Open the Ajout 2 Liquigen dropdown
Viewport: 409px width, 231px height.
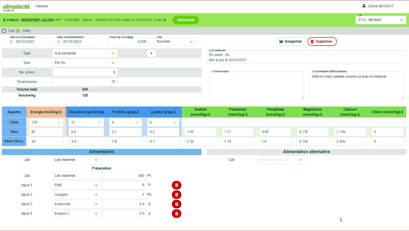tap(77, 195)
